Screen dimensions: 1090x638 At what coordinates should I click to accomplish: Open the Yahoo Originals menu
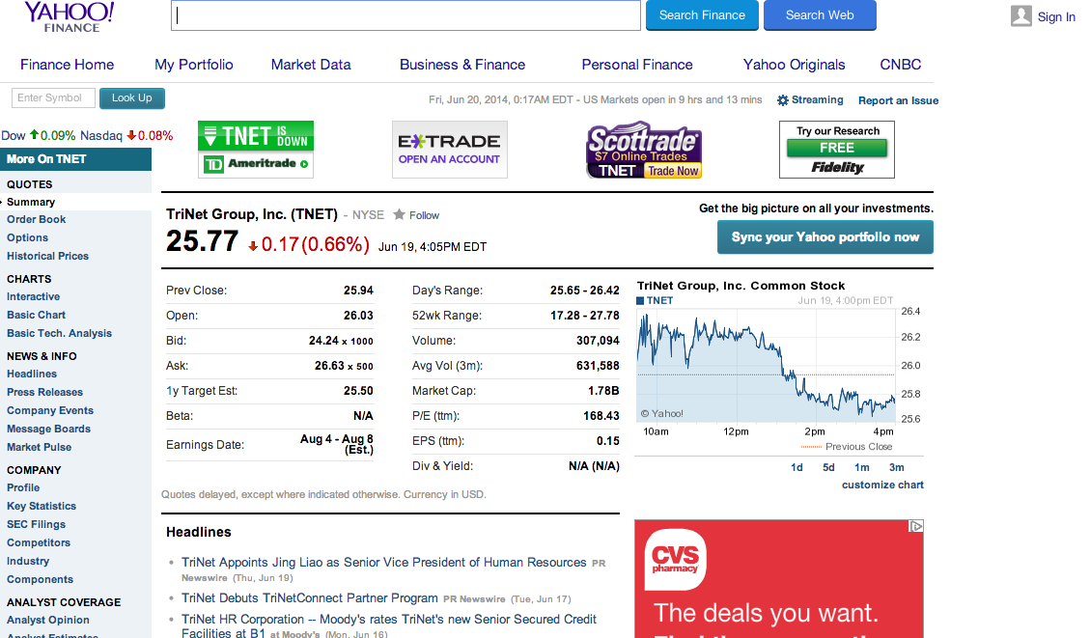[794, 65]
